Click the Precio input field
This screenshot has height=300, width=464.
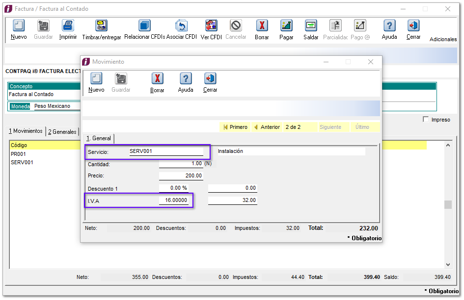[181, 175]
